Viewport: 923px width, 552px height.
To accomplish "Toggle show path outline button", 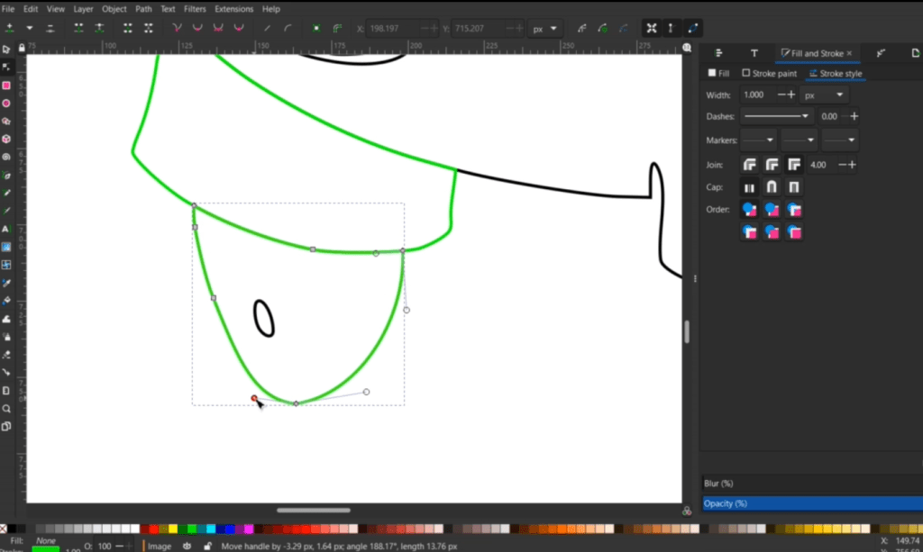I will click(692, 29).
